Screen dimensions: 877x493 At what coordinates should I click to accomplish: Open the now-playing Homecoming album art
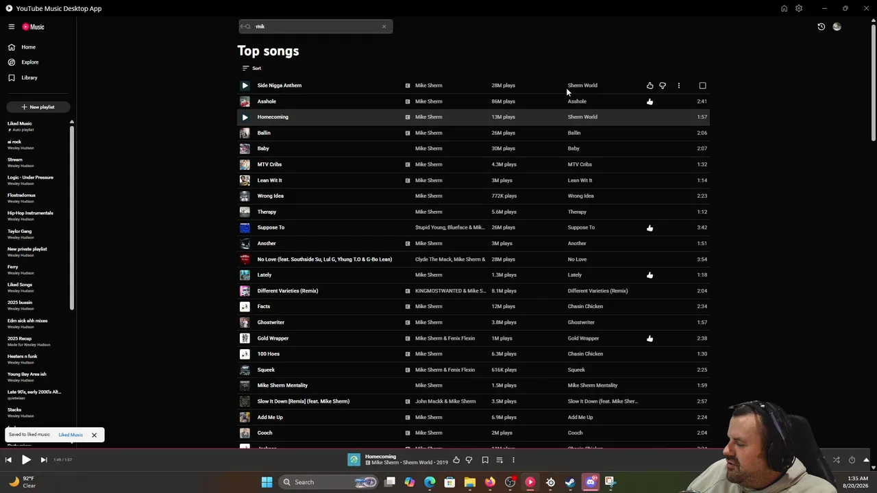(354, 460)
